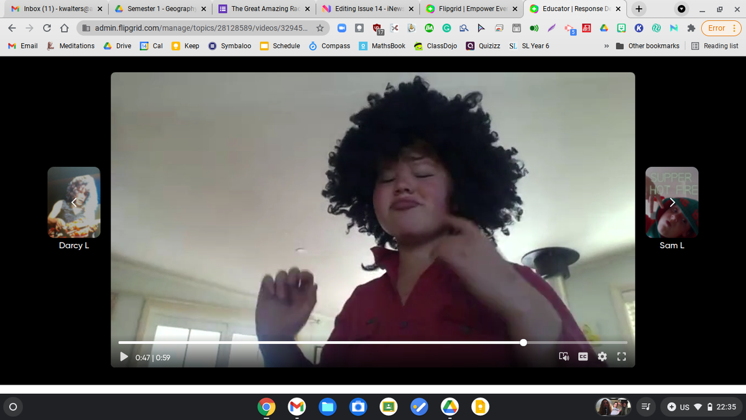Click the Zoom extension icon
The image size is (746, 420).
(x=343, y=28)
